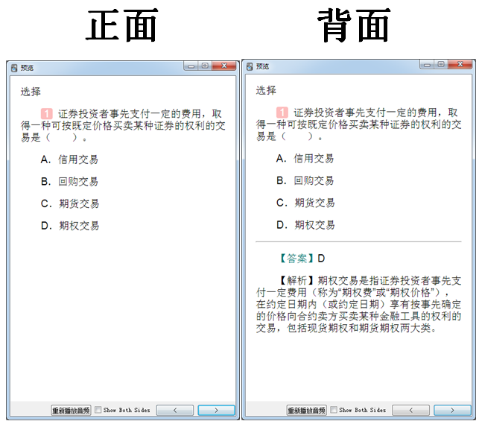Select option 'B. 回购交易' in right window

pos(305,180)
